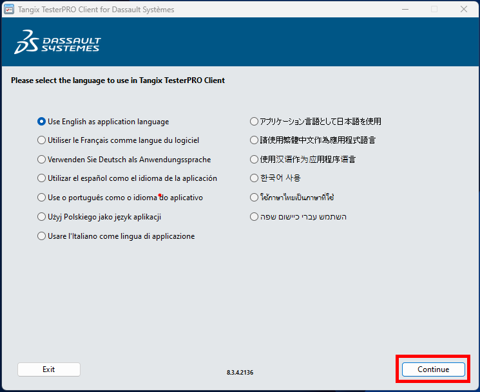Click the Continue button
This screenshot has height=392, width=480.
[433, 369]
